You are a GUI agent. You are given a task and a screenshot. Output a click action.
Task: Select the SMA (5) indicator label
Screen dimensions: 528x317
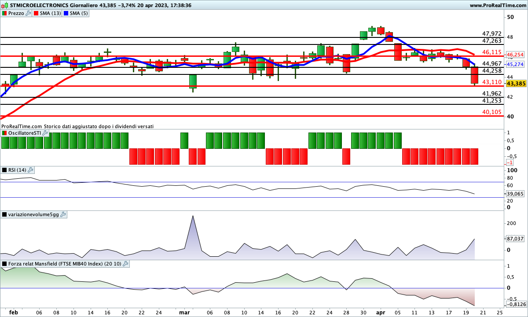click(x=79, y=13)
